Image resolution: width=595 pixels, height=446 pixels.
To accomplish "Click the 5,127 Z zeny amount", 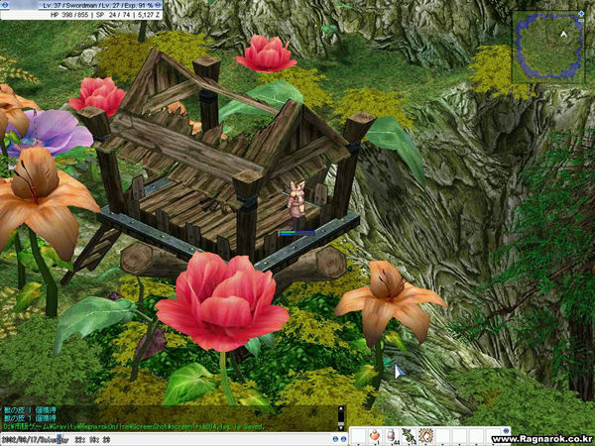I will [x=149, y=15].
